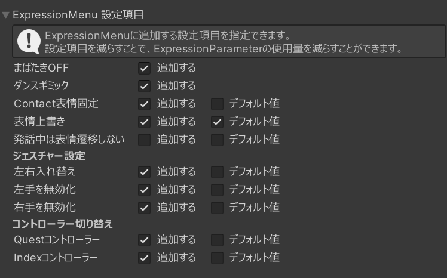The height and width of the screenshot is (278, 447).
Task: Toggle 追加する checkbox for ダンスギミック
Action: [x=144, y=86]
